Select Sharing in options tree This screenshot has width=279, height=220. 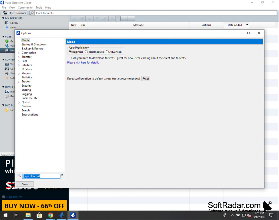click(x=26, y=90)
